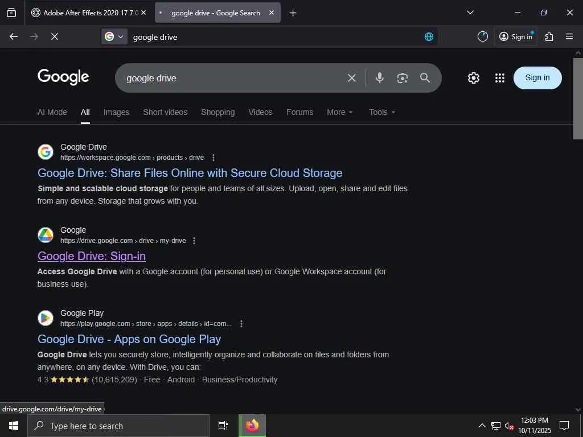This screenshot has height=437, width=583.
Task: Open Google Drive - Apps on Google Play
Action: point(129,339)
